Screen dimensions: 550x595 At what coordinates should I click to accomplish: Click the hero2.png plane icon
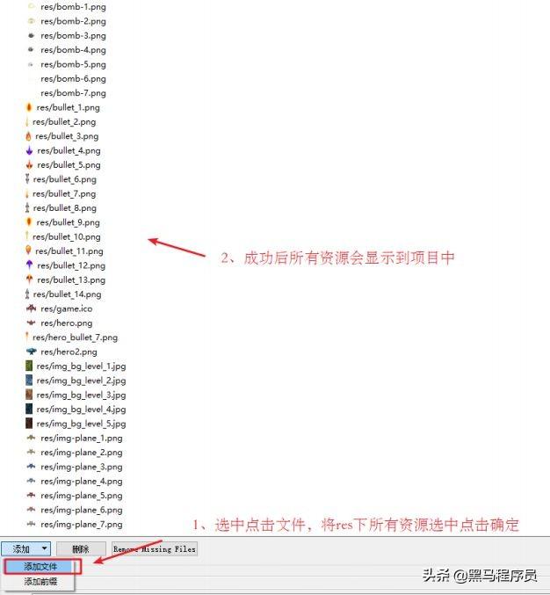tap(31, 352)
